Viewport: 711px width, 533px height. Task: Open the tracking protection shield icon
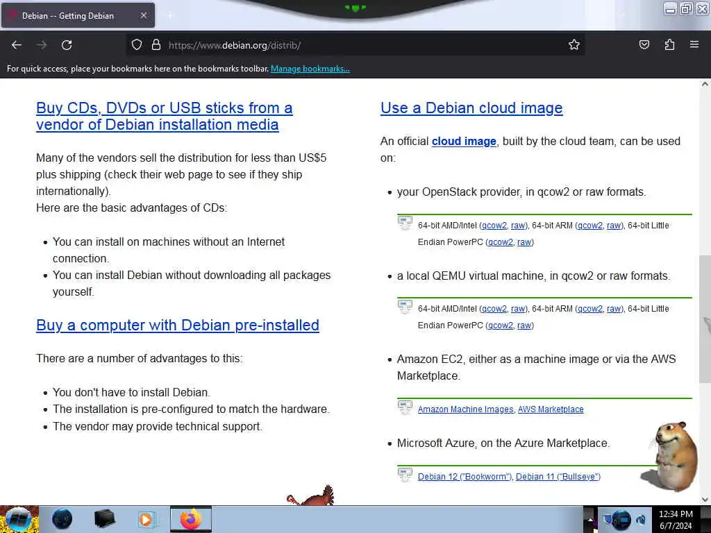[x=137, y=45]
